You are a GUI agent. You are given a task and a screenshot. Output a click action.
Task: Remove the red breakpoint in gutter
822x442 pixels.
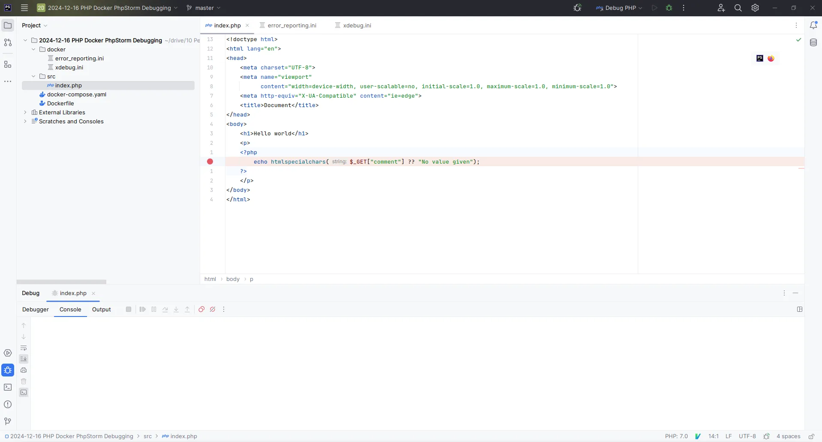tap(210, 161)
